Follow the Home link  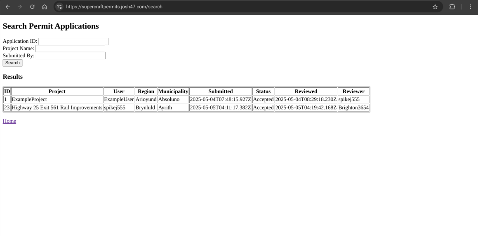click(9, 121)
